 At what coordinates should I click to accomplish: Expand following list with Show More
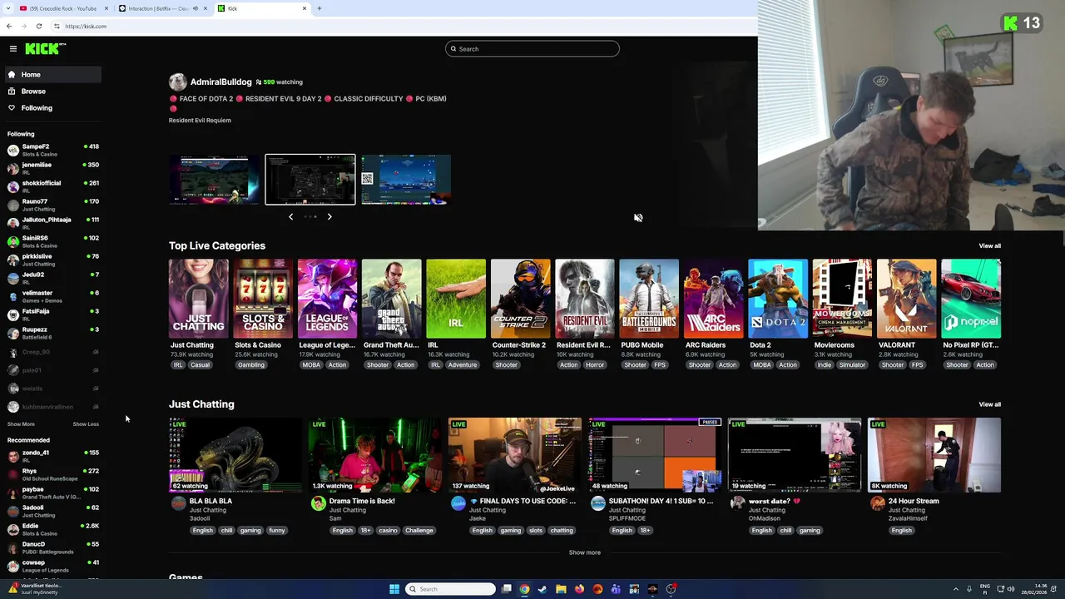[21, 424]
